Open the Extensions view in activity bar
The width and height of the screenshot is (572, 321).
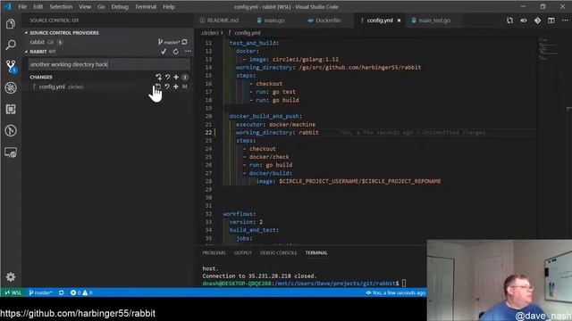11,109
